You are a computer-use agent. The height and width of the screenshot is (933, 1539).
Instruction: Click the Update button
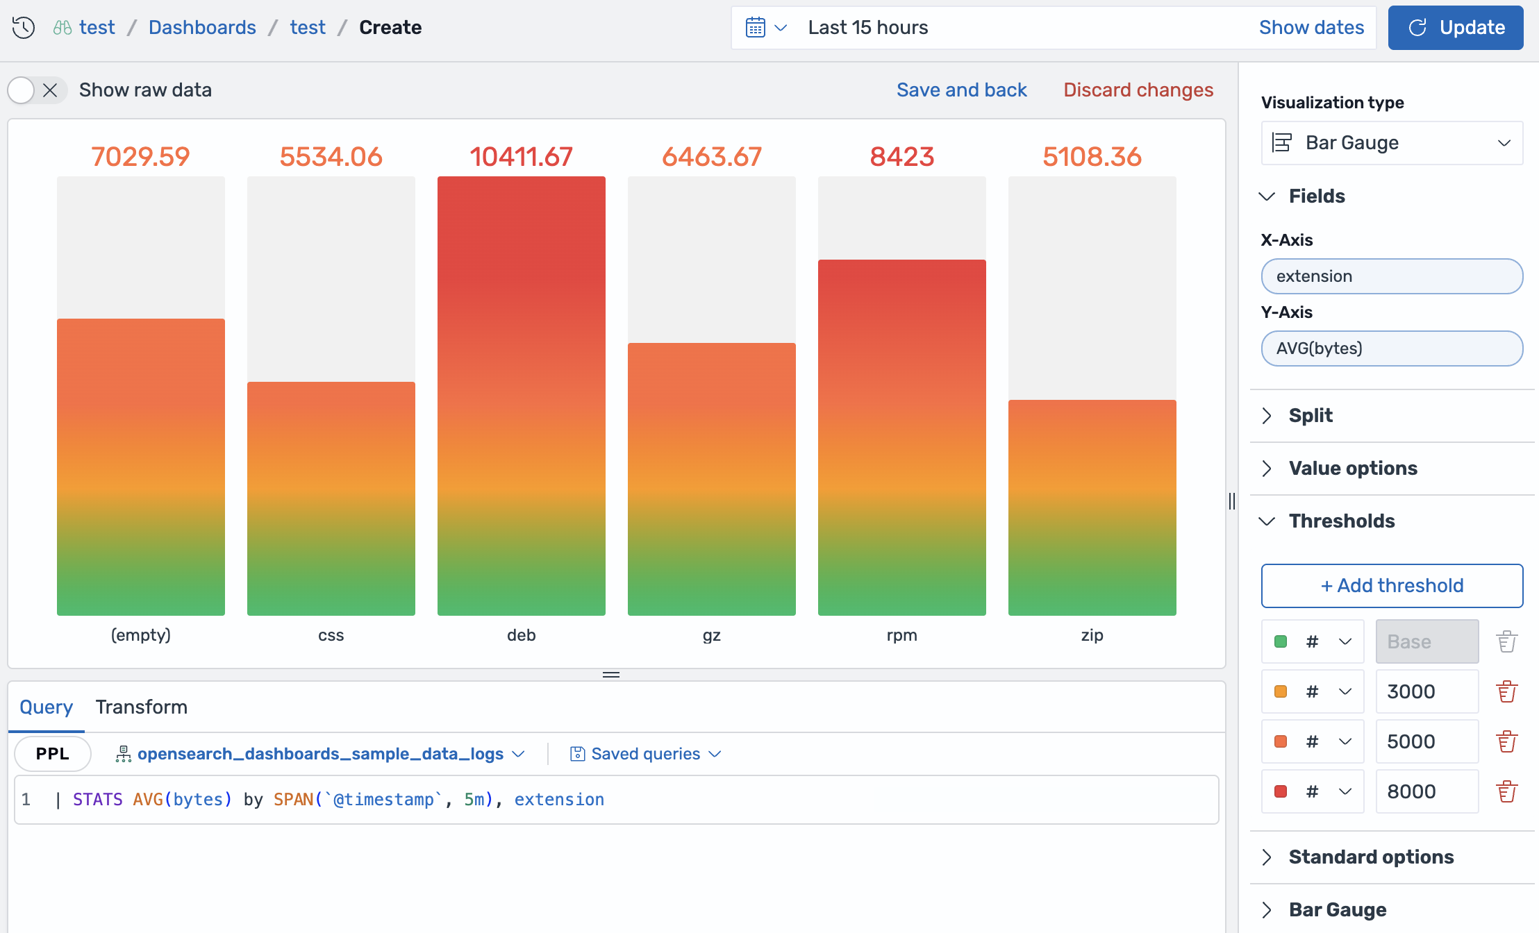(1456, 28)
